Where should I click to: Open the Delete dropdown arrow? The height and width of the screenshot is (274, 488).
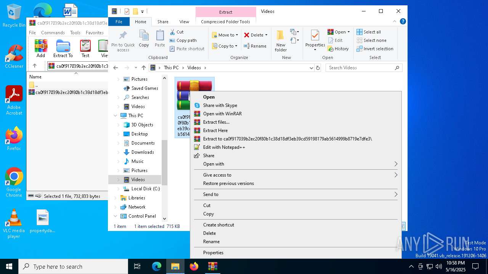click(x=266, y=35)
